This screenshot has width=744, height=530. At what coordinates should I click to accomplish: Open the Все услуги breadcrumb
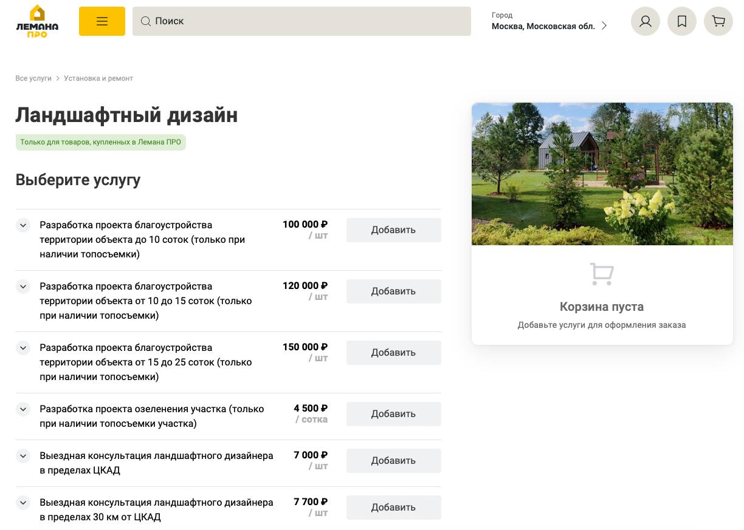33,78
